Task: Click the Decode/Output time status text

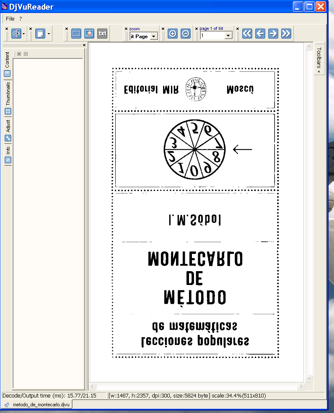Action: point(49,396)
